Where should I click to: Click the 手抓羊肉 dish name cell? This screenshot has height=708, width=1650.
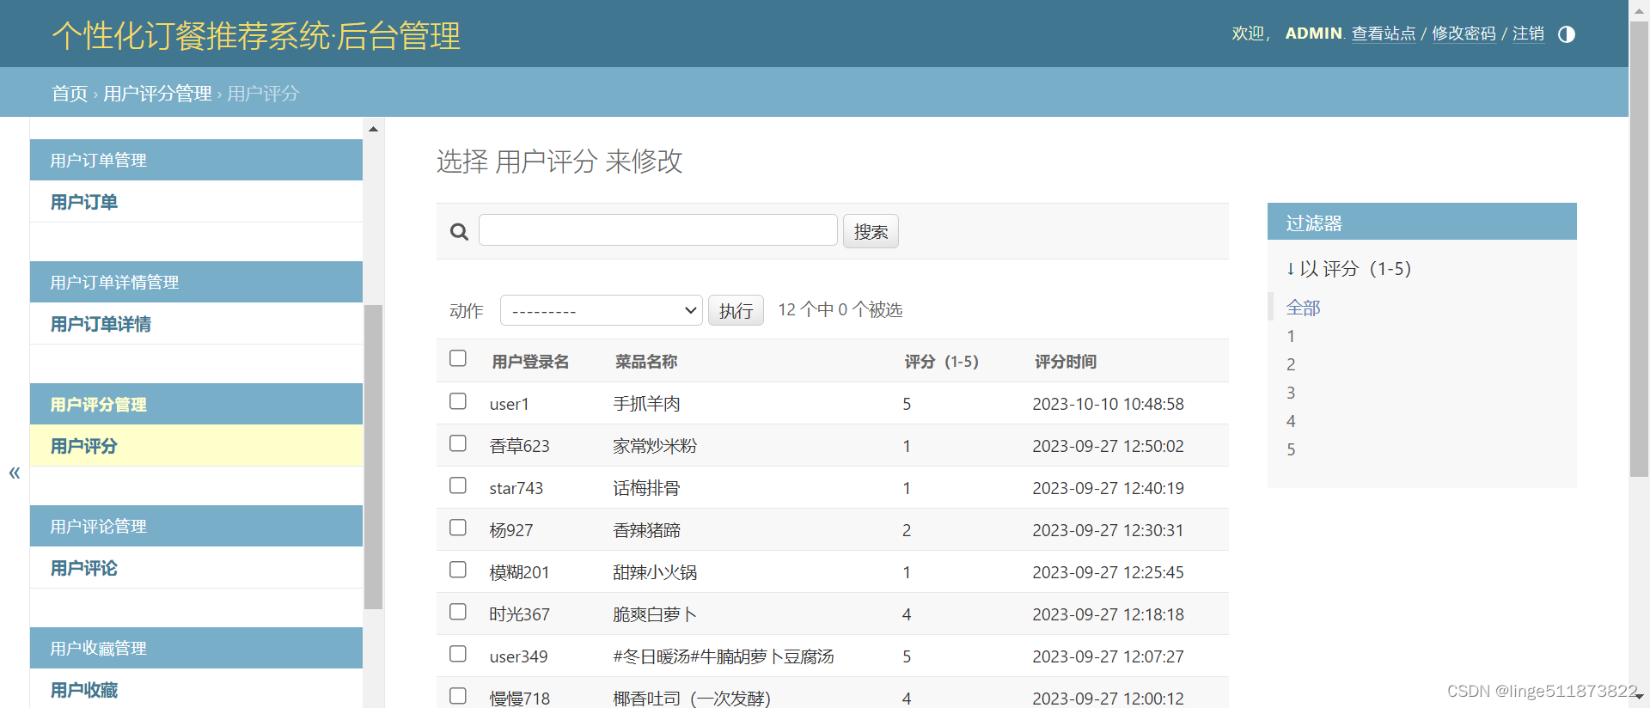click(646, 404)
